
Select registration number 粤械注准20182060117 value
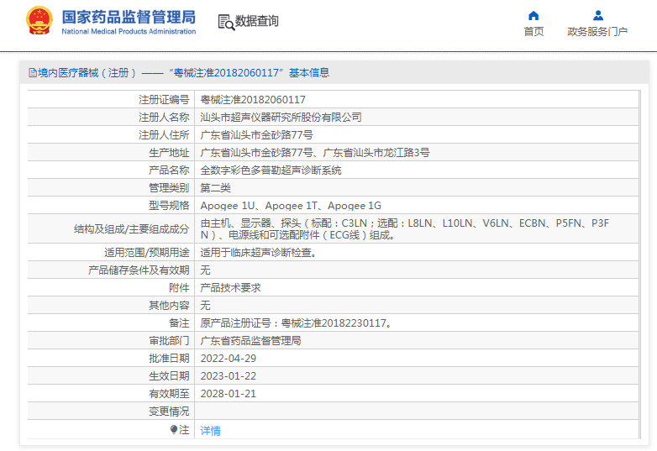(x=253, y=100)
